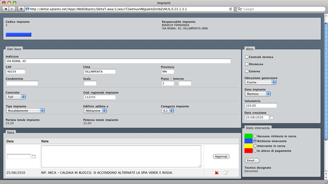Add bookmark with the plus button
This screenshot has height=184, width=328.
coord(21,9)
